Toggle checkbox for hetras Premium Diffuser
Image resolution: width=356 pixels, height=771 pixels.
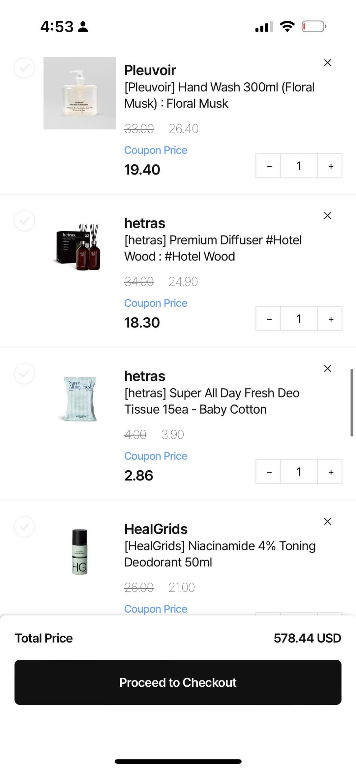(x=24, y=221)
